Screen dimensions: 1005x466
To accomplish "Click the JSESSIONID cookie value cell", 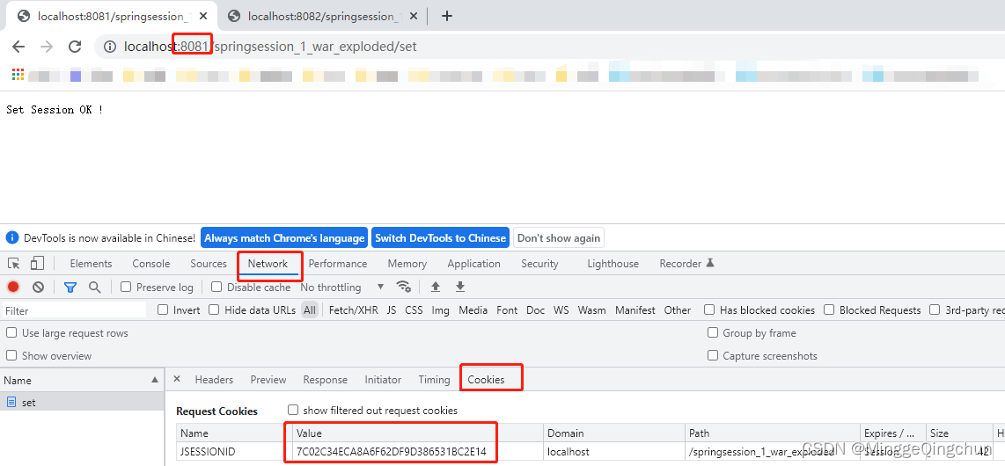I will (417, 452).
